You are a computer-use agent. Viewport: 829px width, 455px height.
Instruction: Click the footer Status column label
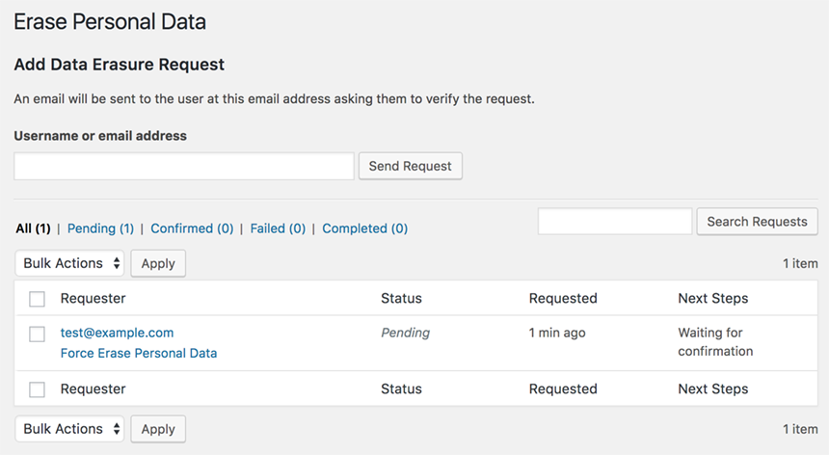[x=401, y=388]
